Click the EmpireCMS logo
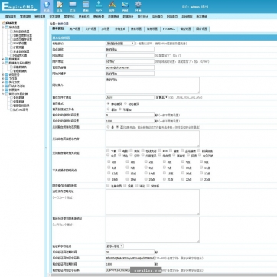This screenshot has height=277, width=277. (19, 6)
